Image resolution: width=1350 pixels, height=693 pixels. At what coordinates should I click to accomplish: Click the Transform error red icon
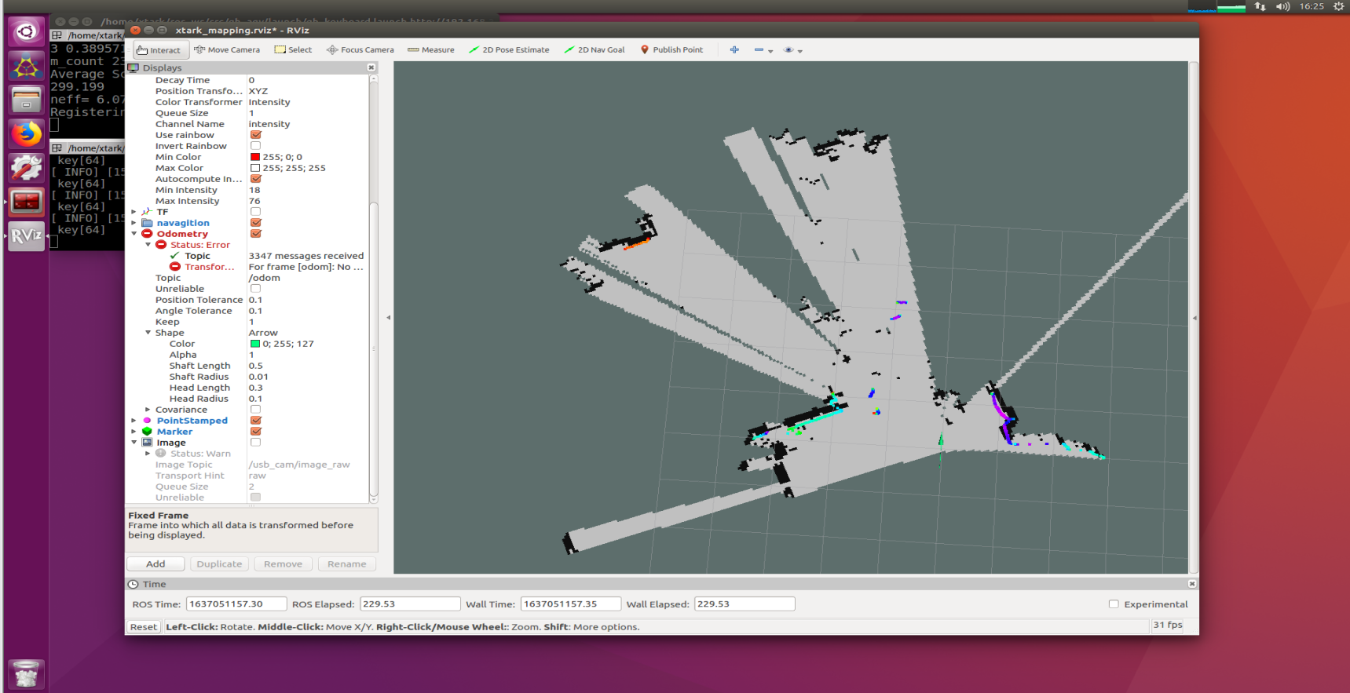[x=175, y=267]
